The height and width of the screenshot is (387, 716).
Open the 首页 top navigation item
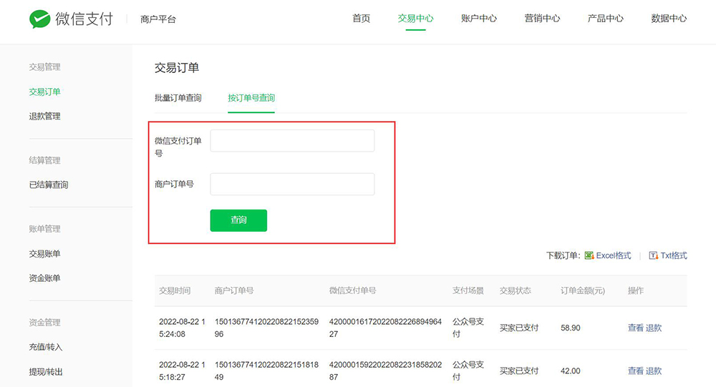pos(361,19)
